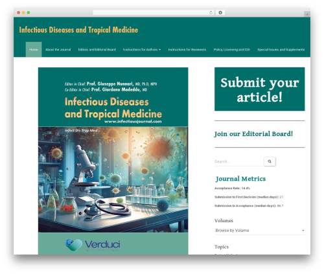324x274 pixels.
Task: Select Submission to Acceptance metric text
Action: point(249,206)
